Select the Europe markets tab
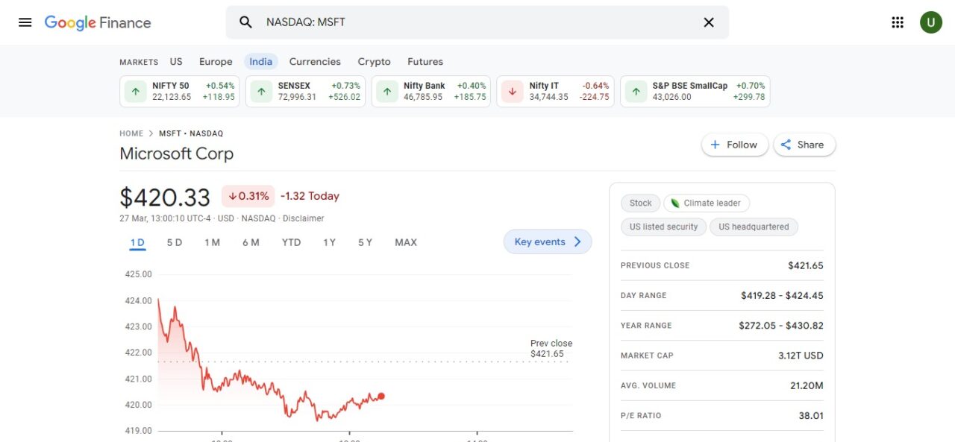955x442 pixels. [216, 62]
